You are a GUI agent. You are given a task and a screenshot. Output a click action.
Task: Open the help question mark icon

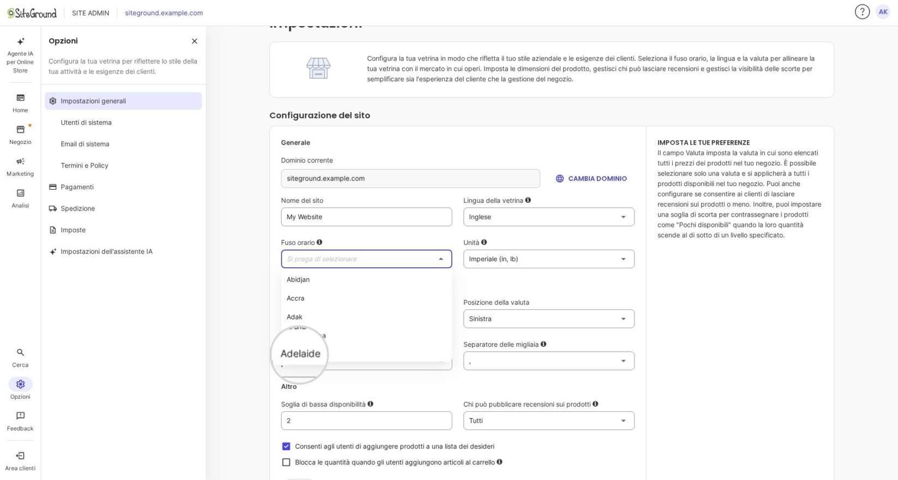pyautogui.click(x=862, y=12)
